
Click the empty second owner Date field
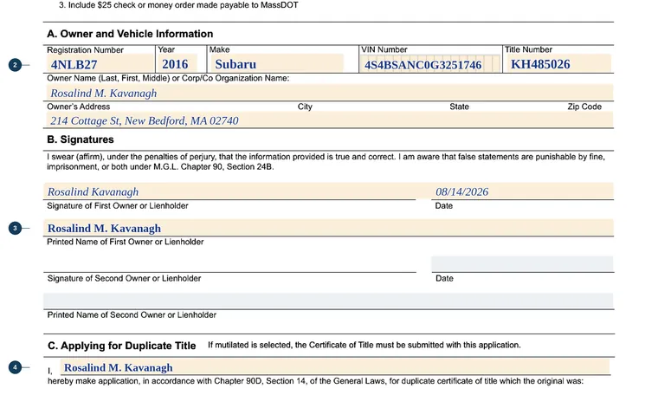(x=522, y=264)
